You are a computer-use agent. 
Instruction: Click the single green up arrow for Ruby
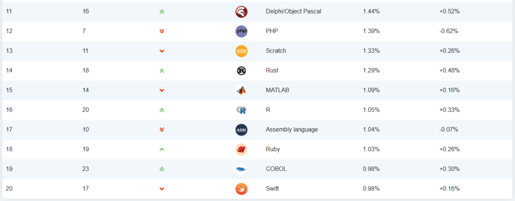point(161,149)
